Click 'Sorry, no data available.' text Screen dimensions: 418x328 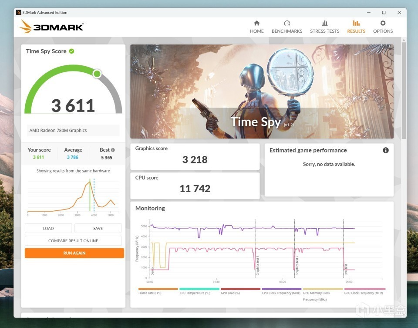[x=329, y=164]
